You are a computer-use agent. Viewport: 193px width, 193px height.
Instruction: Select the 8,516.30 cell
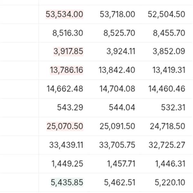click(x=68, y=33)
